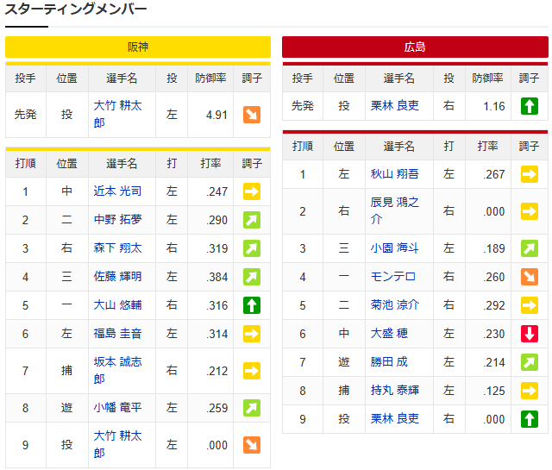The width and height of the screenshot is (552, 470).
Task: Select batting average .292
Action: 494,305
